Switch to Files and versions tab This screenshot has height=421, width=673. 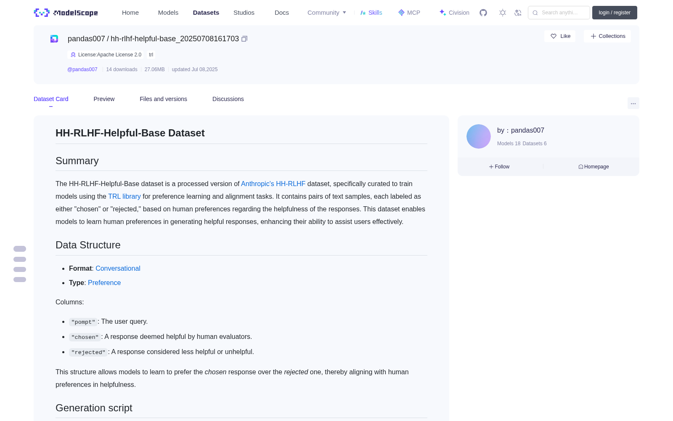(163, 99)
